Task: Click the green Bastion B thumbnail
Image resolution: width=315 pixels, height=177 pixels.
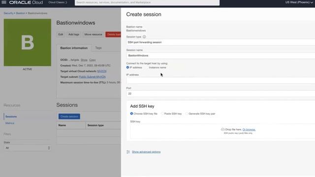Action: pyautogui.click(x=28, y=43)
